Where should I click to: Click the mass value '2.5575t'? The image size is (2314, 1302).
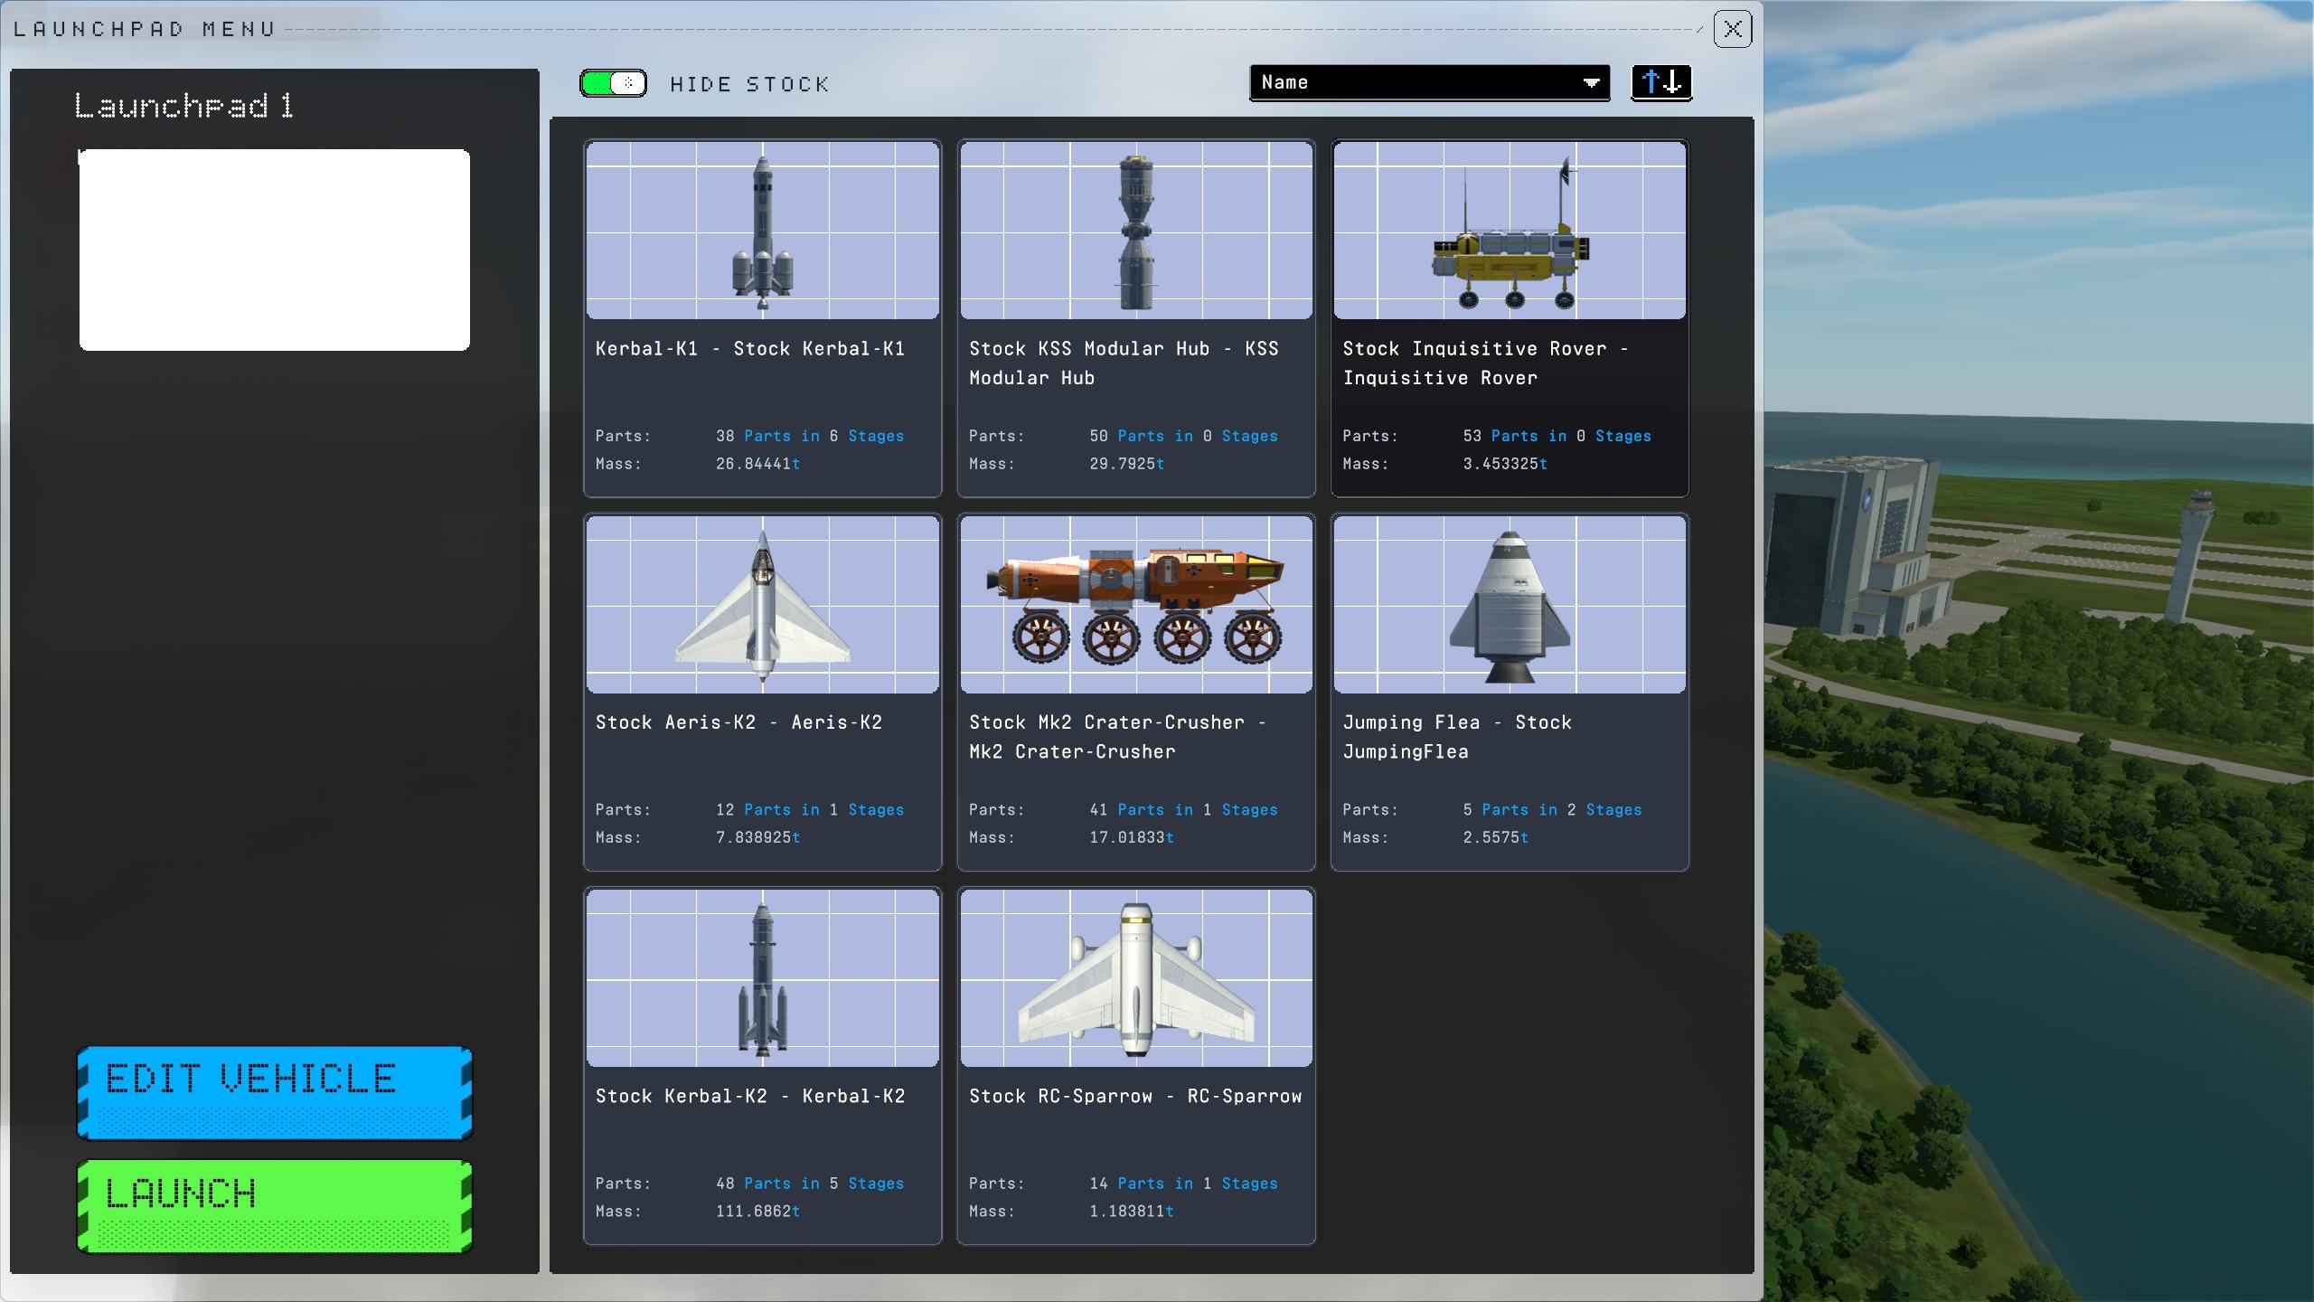(x=1495, y=838)
